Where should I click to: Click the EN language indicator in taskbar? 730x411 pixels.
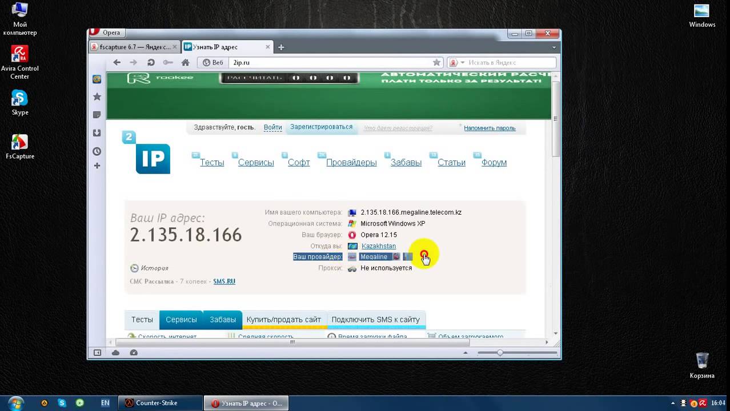(x=105, y=403)
